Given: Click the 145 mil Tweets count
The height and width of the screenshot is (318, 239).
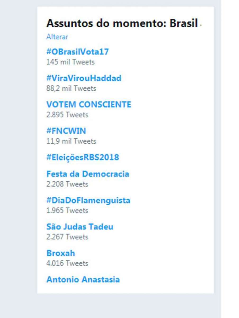Looking at the screenshot, I should (70, 62).
